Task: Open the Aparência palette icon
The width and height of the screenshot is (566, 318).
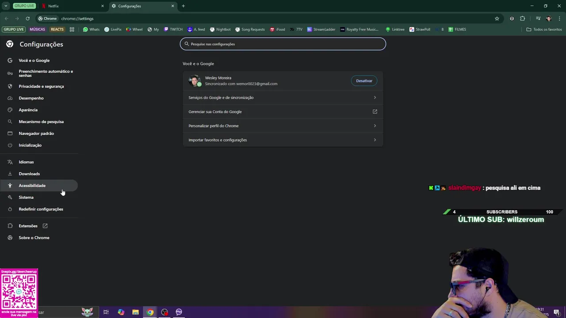Action: 10,110
